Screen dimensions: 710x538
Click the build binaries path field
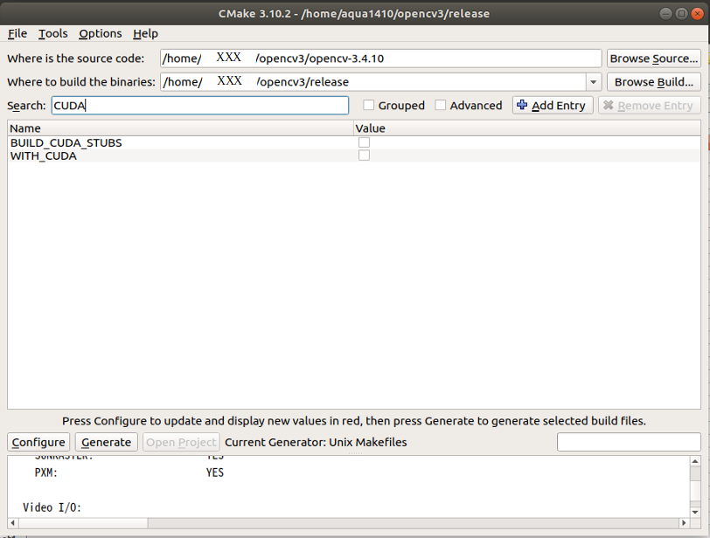click(x=373, y=82)
